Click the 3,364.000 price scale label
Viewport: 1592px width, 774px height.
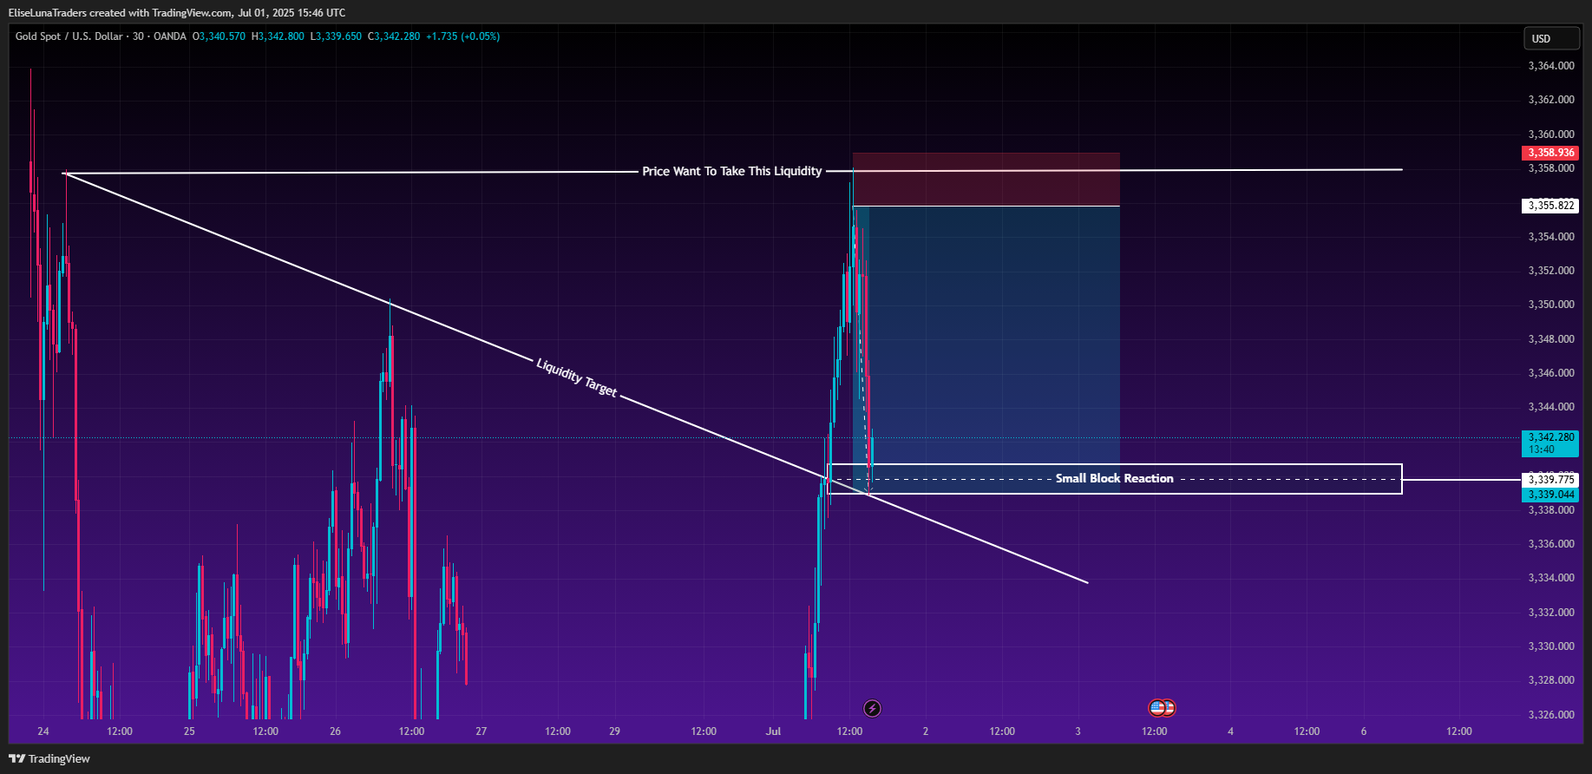tap(1550, 66)
